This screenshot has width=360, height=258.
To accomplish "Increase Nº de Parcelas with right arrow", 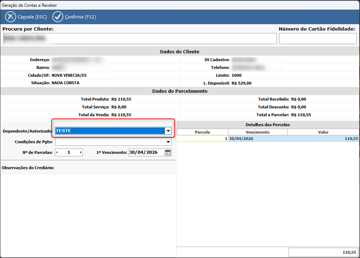I will click(x=80, y=153).
